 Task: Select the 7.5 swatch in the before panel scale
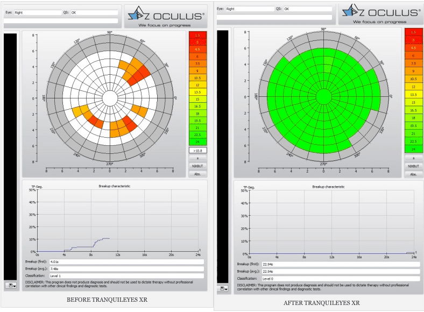[x=197, y=63]
